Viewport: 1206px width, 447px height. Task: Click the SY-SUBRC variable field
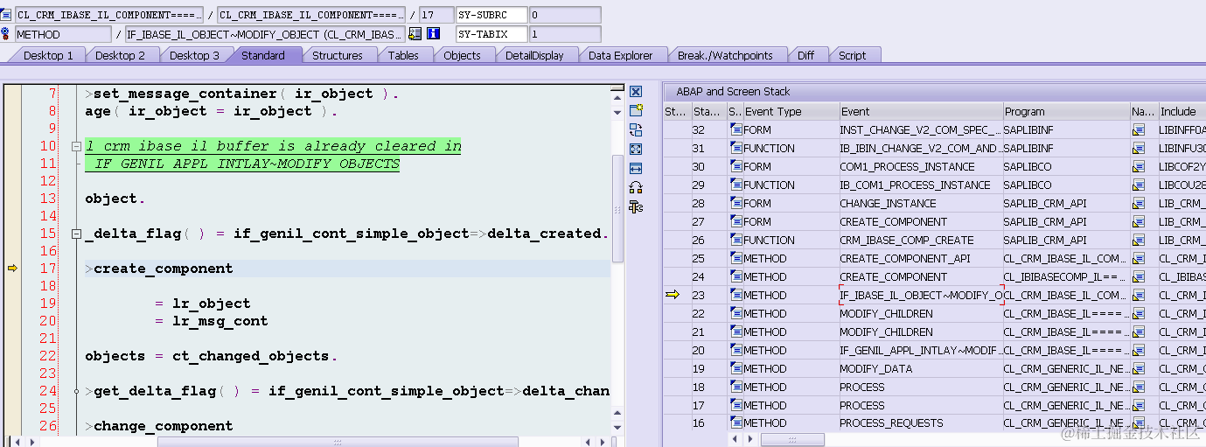click(x=491, y=15)
